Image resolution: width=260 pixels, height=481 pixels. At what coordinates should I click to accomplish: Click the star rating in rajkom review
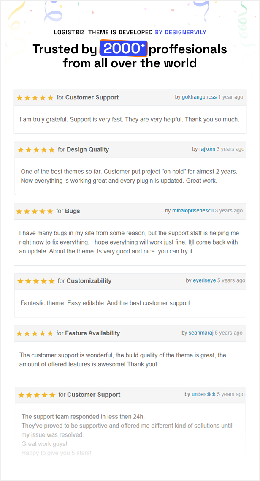tap(36, 150)
